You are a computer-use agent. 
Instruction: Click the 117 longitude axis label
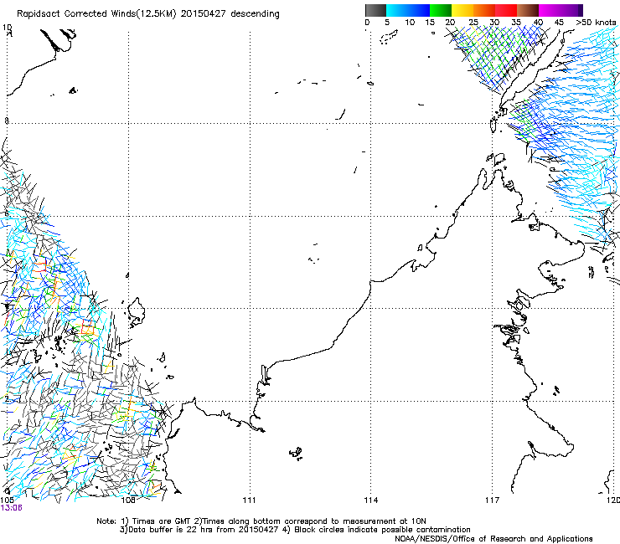point(493,500)
